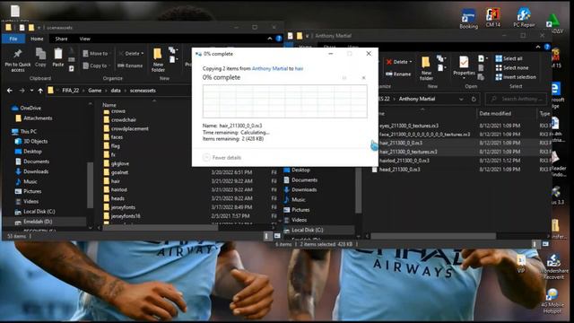Select the hairlod folder

(118, 189)
